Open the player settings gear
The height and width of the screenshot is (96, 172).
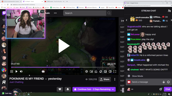(x=87, y=71)
